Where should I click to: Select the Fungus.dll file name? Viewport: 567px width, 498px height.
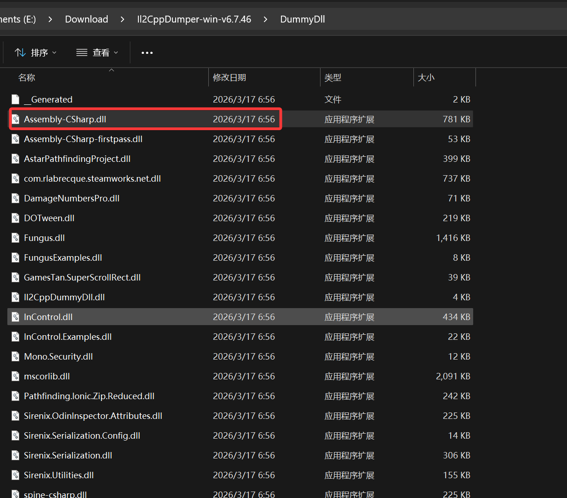44,238
